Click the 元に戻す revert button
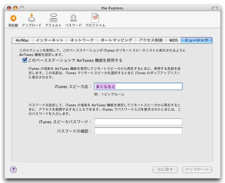This screenshot has height=183, width=225. tap(165, 170)
